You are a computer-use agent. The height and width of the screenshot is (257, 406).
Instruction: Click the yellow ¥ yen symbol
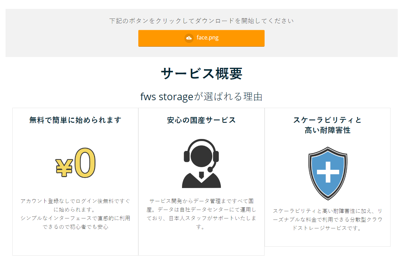[x=64, y=168]
